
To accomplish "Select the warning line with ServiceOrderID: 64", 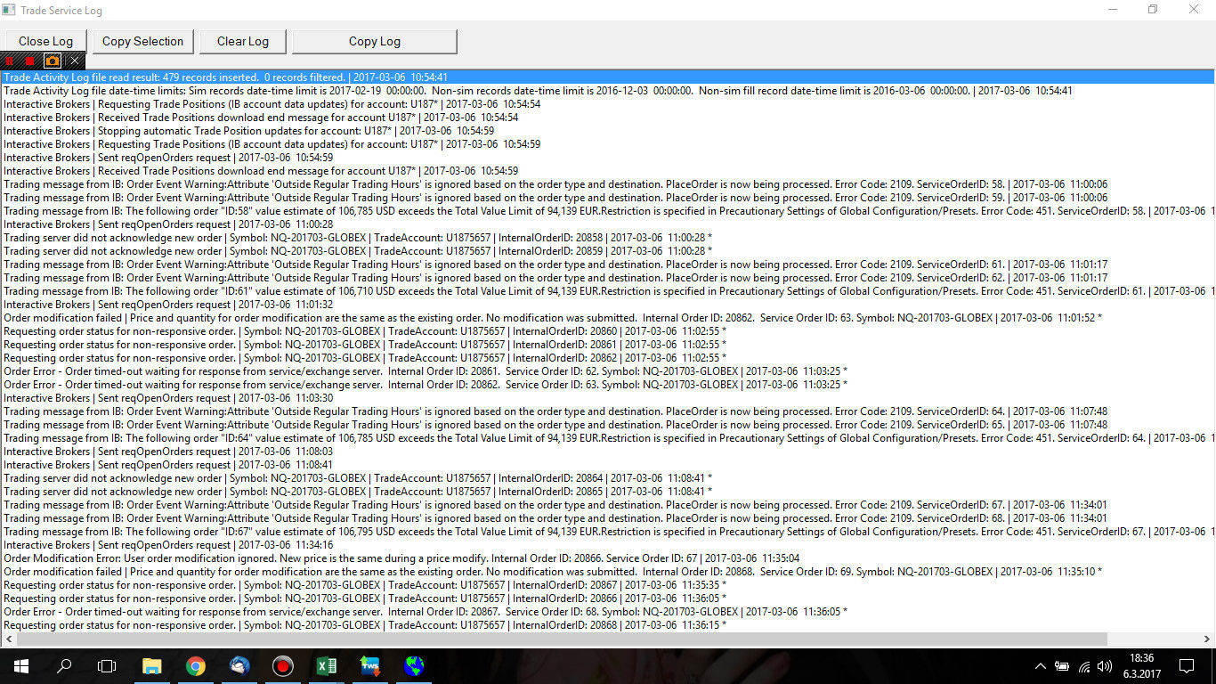I will pos(608,411).
